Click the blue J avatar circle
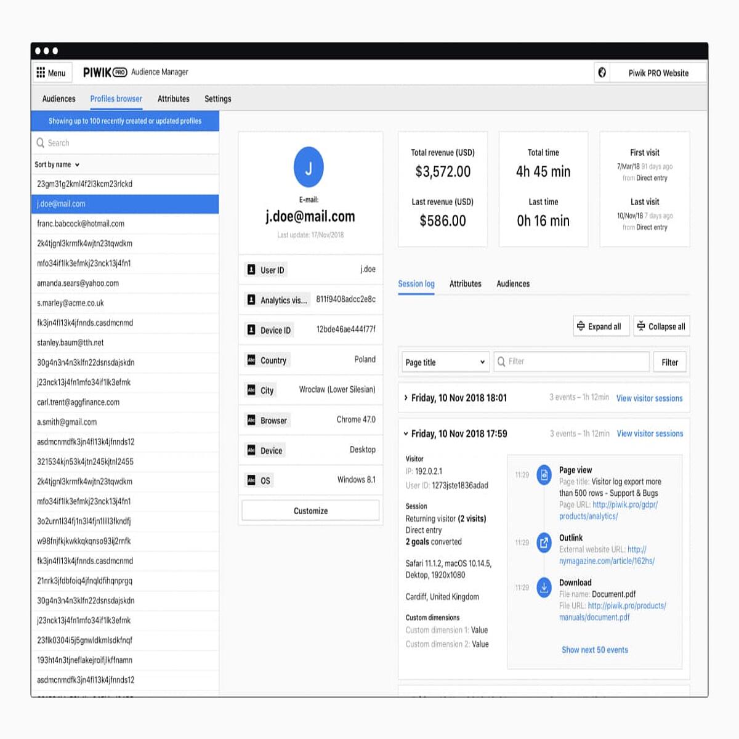This screenshot has width=739, height=739. coord(309,167)
